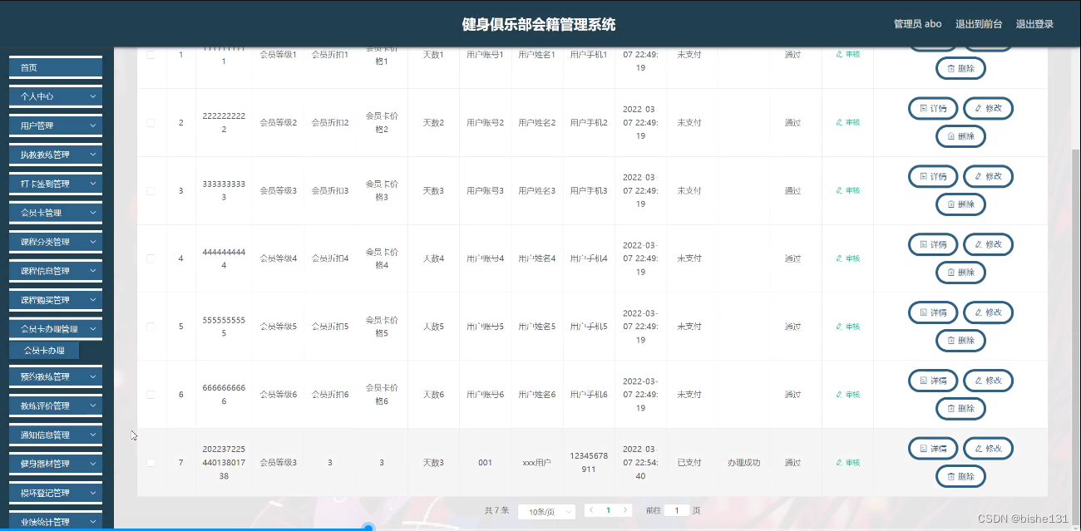
Task: Select the checkbox on row 7
Action: (151, 462)
